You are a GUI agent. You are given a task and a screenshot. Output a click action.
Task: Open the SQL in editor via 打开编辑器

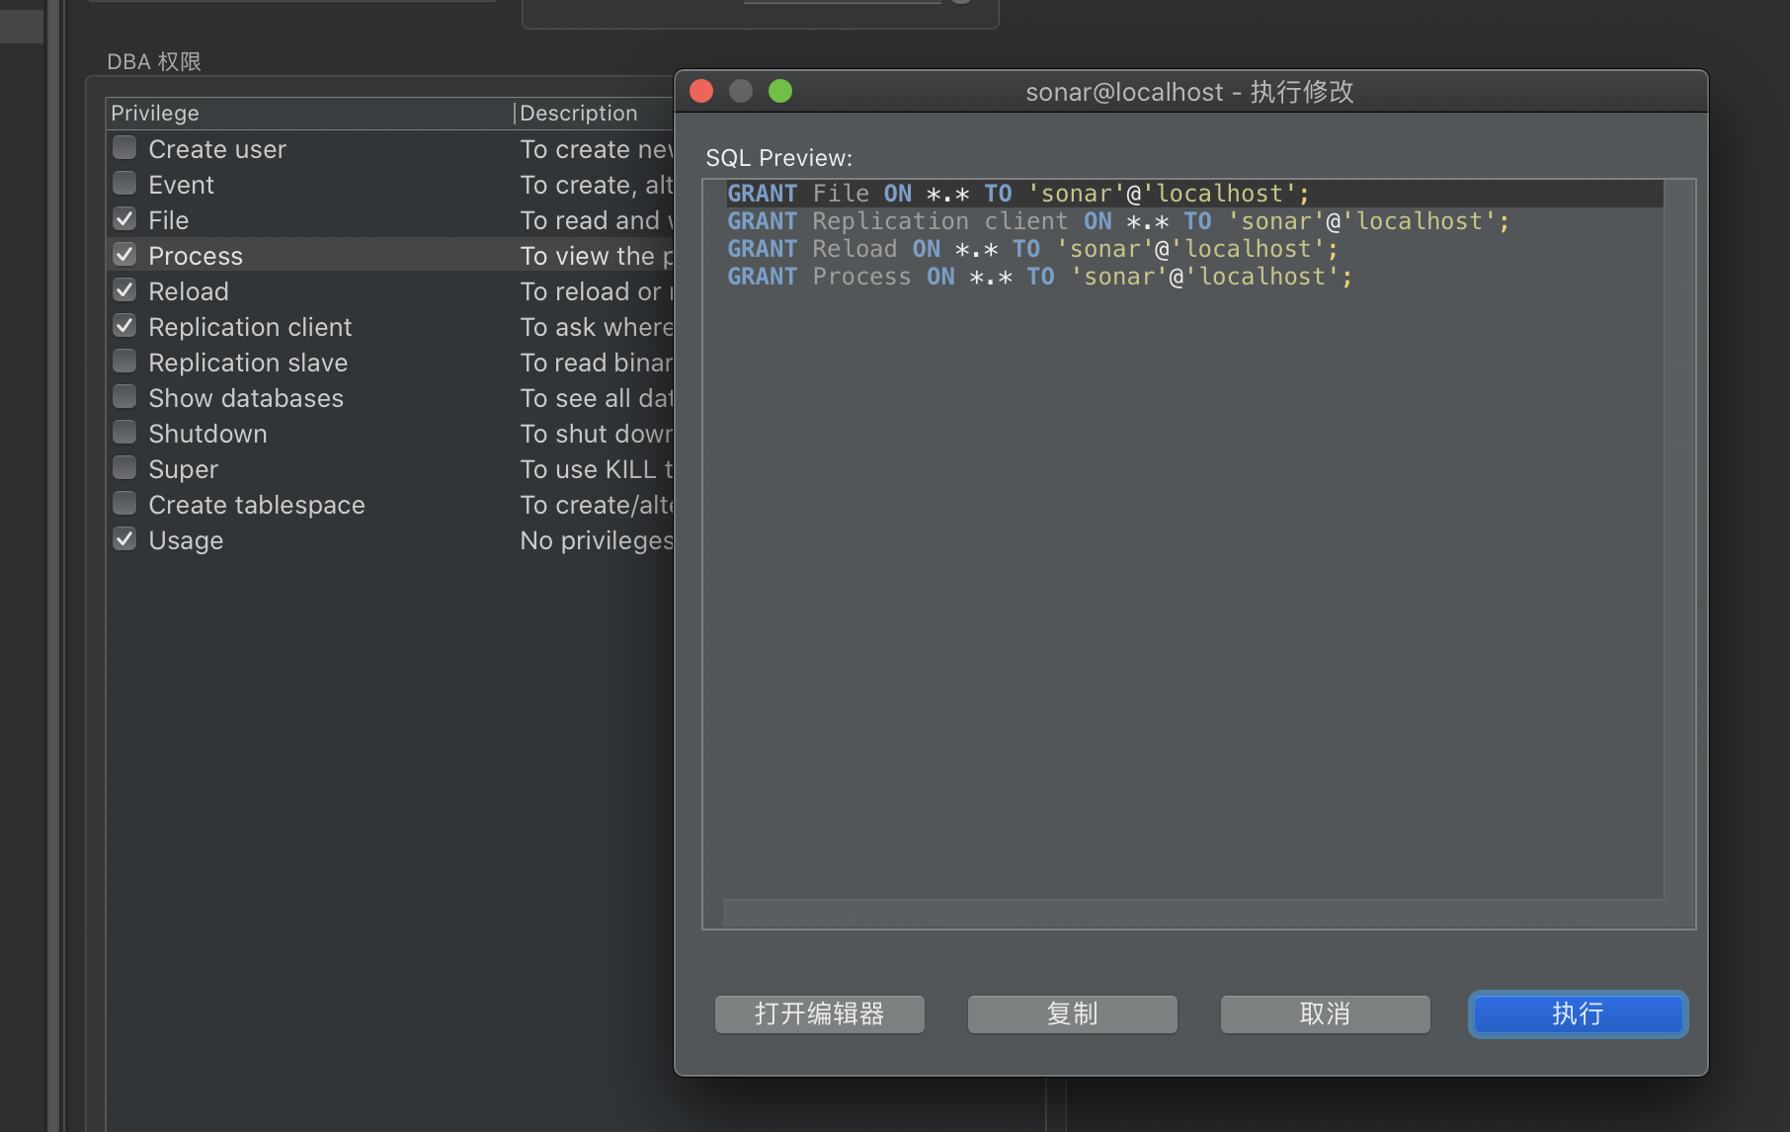click(x=819, y=1013)
